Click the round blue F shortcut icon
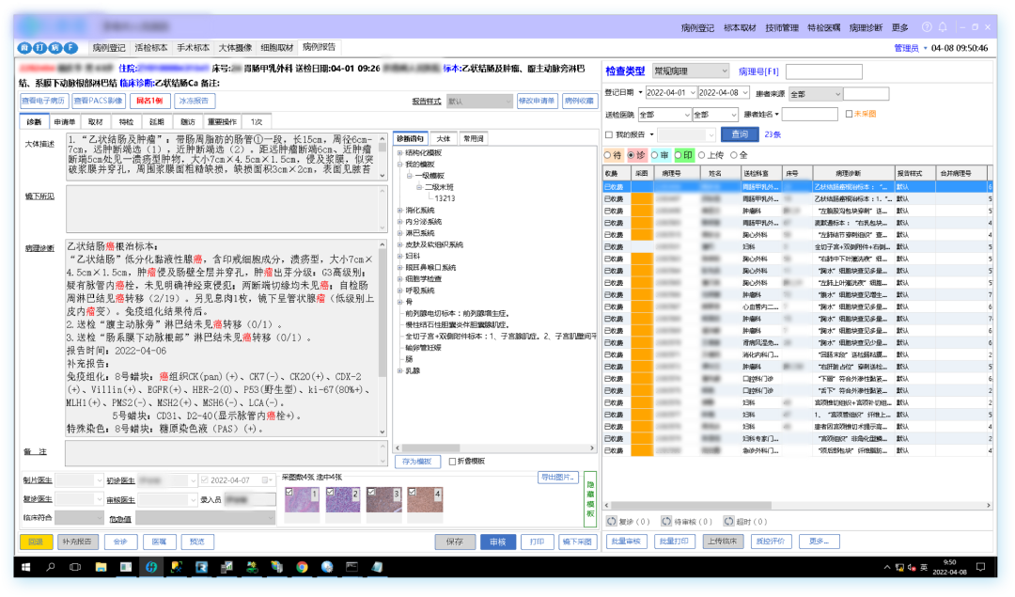 [70, 48]
